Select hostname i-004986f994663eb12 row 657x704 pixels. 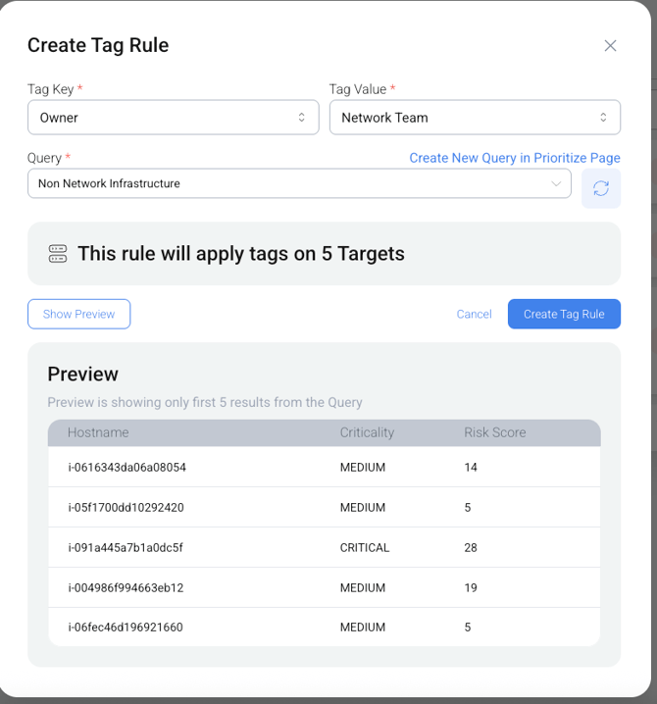pyautogui.click(x=126, y=588)
